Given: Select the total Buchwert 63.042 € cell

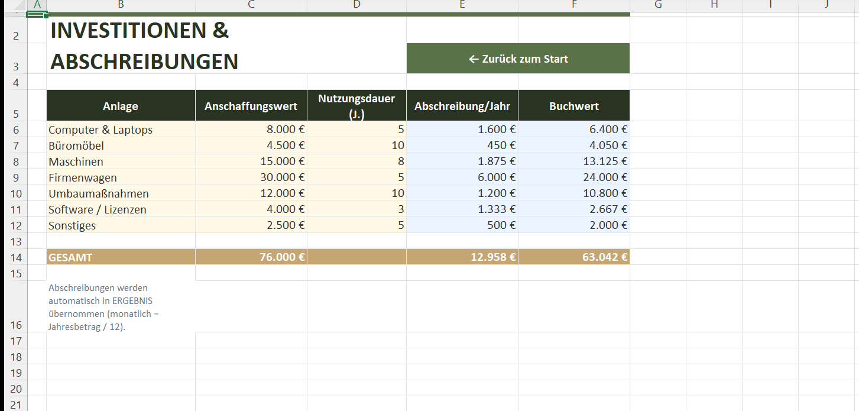Looking at the screenshot, I should coord(573,257).
